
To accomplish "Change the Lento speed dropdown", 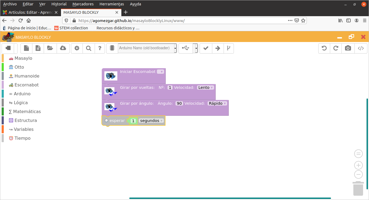I will tap(206, 87).
